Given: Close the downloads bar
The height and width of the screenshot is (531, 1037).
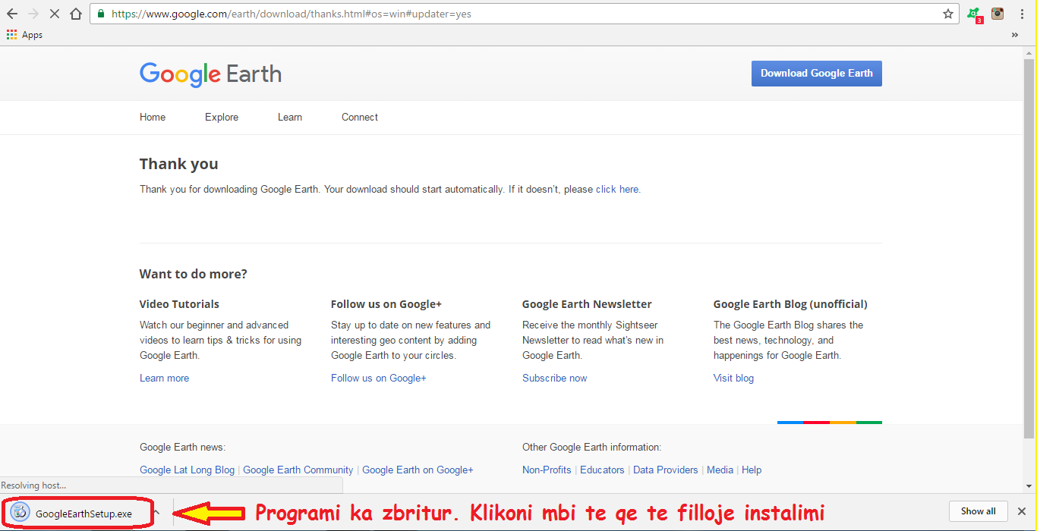Looking at the screenshot, I should [x=1022, y=511].
